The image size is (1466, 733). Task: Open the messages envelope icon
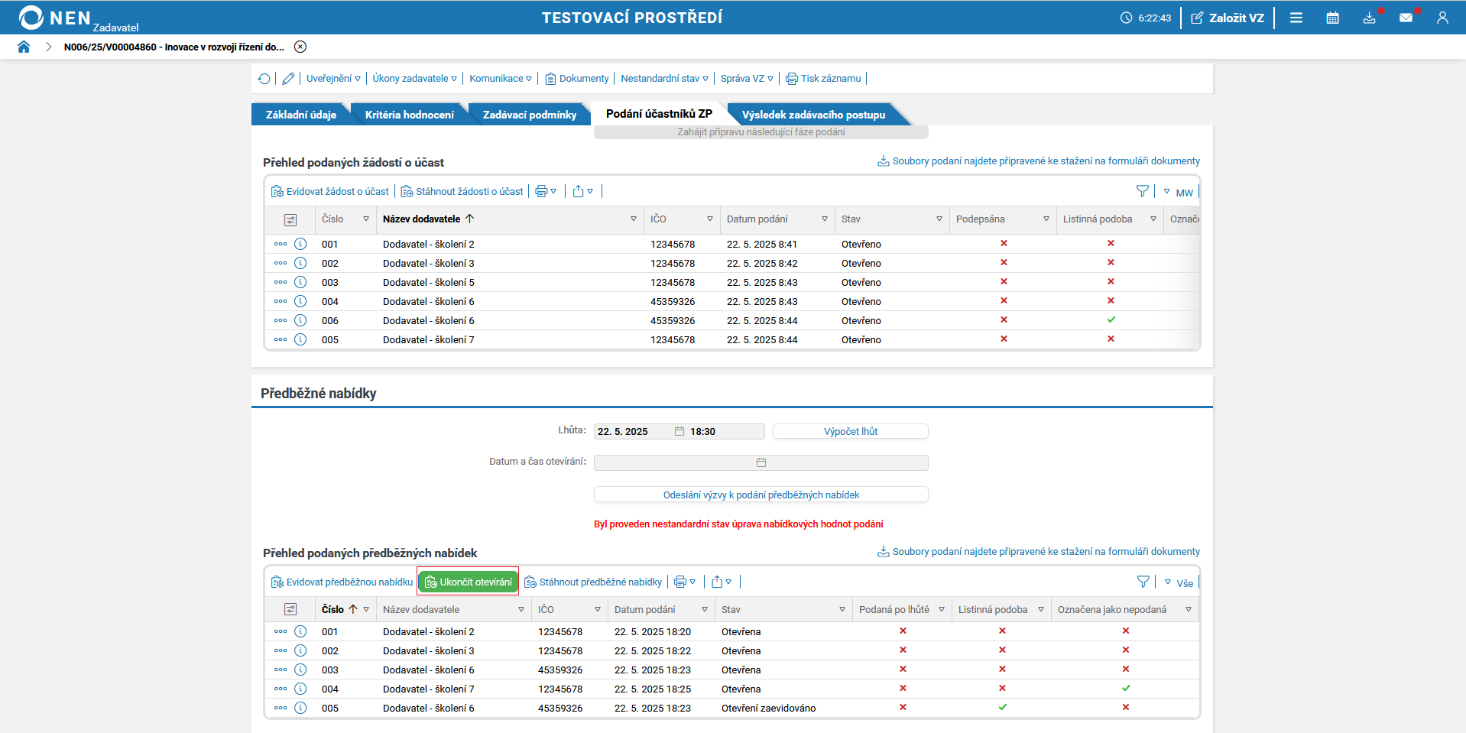click(1406, 18)
